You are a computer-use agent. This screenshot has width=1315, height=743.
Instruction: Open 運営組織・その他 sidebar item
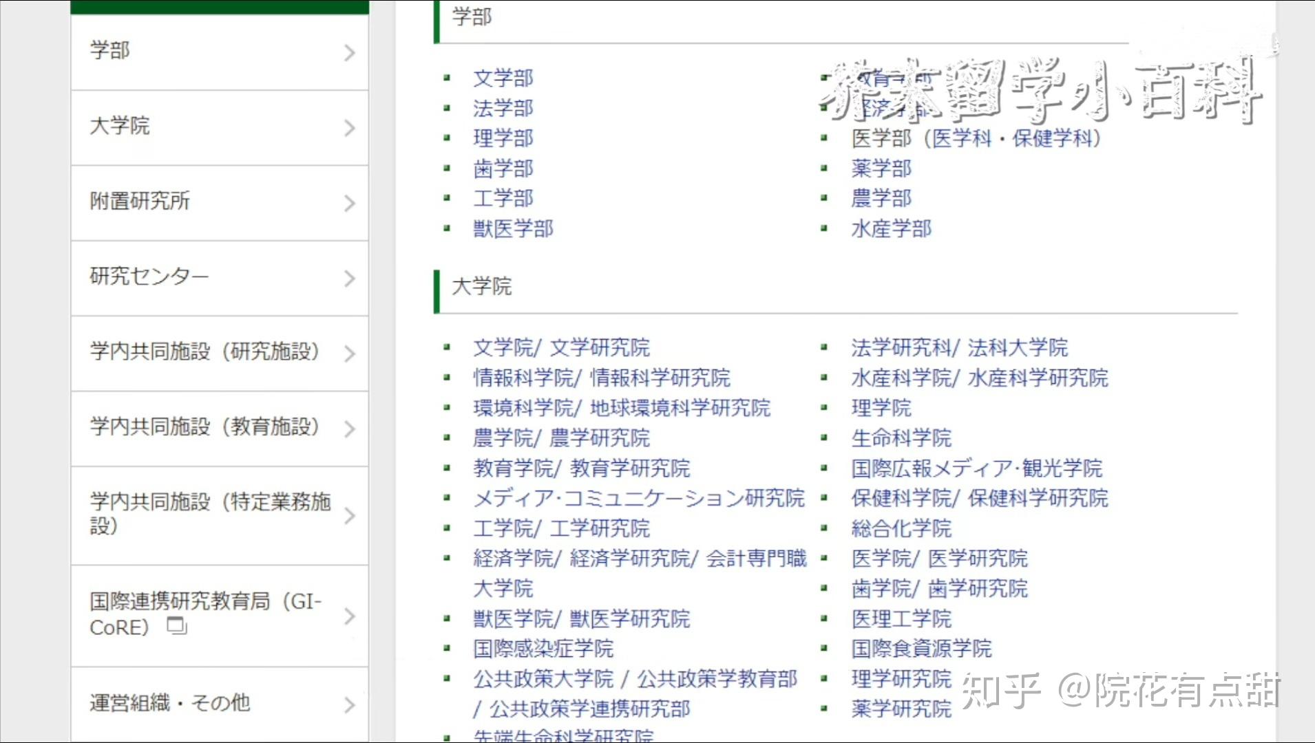[x=220, y=704]
